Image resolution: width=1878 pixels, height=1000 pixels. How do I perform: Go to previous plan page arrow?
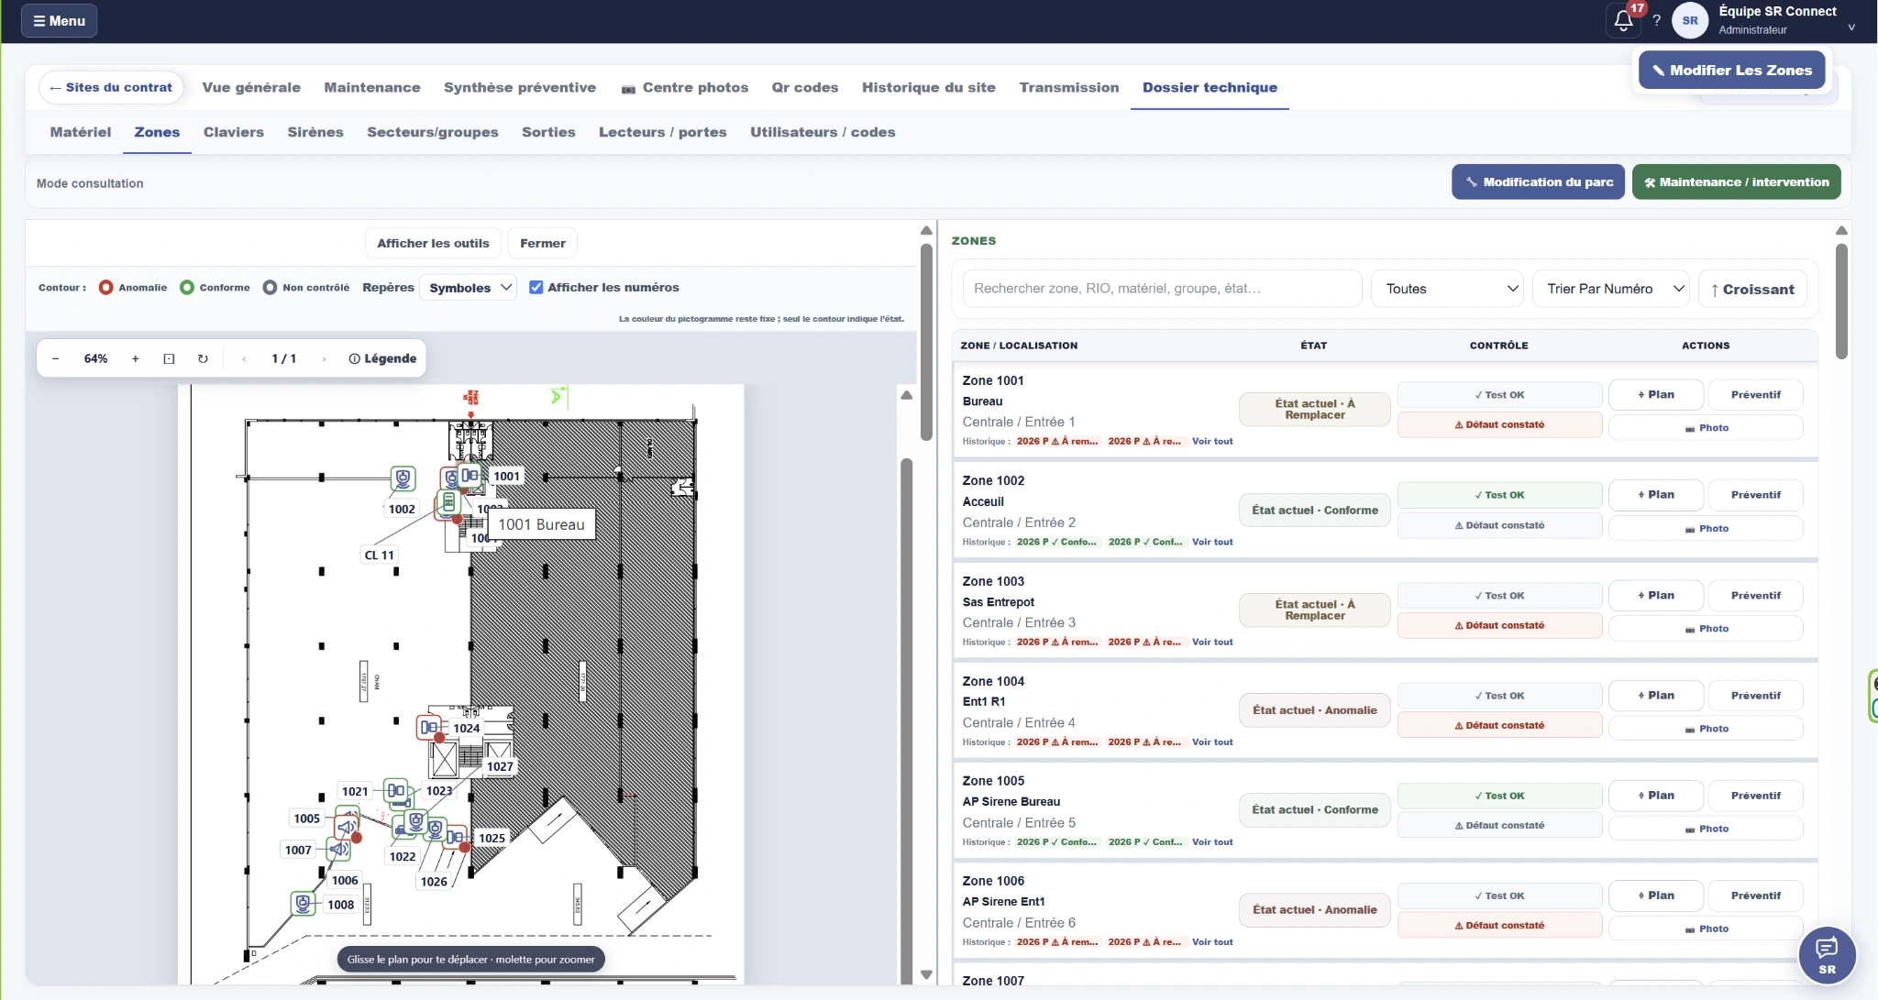point(244,358)
